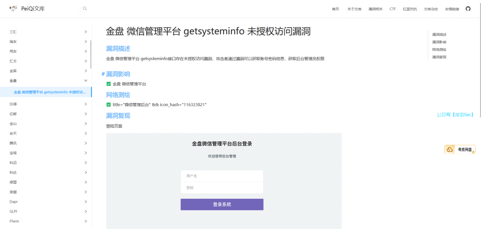Click the 密码 field in login image
This screenshot has height=229, width=481.
point(222,188)
